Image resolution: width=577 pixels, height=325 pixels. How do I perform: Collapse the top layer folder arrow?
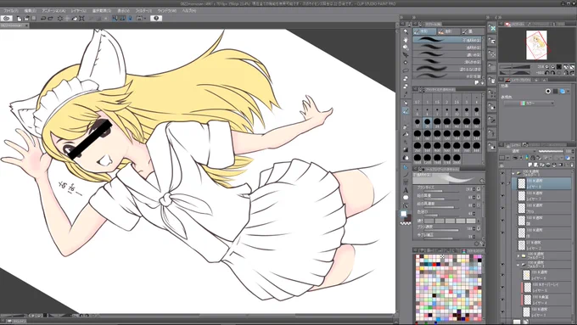pyautogui.click(x=513, y=172)
